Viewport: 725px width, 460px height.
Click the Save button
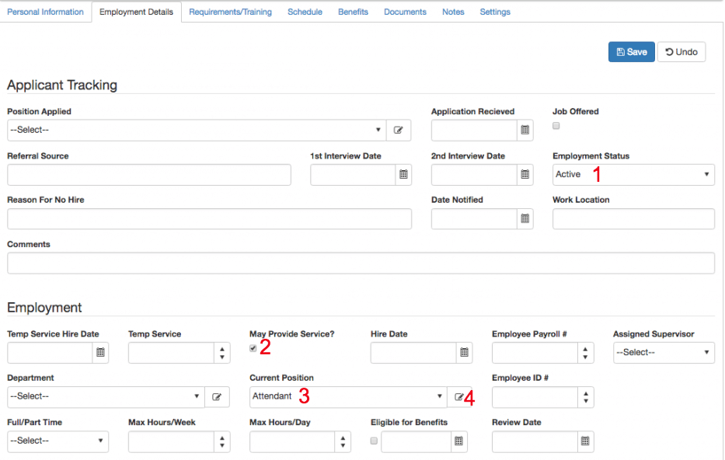[631, 51]
